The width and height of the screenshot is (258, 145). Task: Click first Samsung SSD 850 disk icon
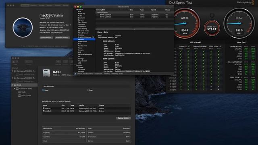[x=15, y=71]
